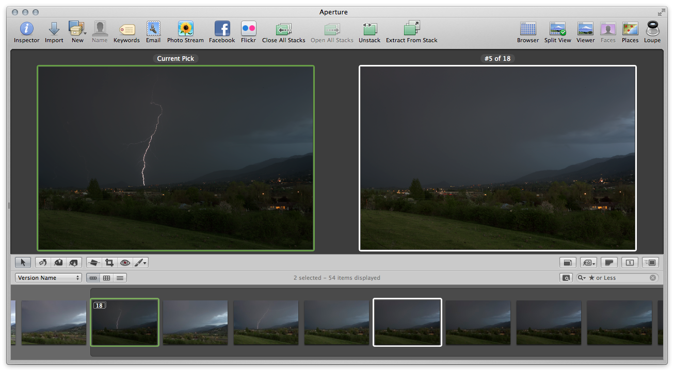The height and width of the screenshot is (371, 674).
Task: Choose the Selection arrow tool
Action: pyautogui.click(x=23, y=263)
